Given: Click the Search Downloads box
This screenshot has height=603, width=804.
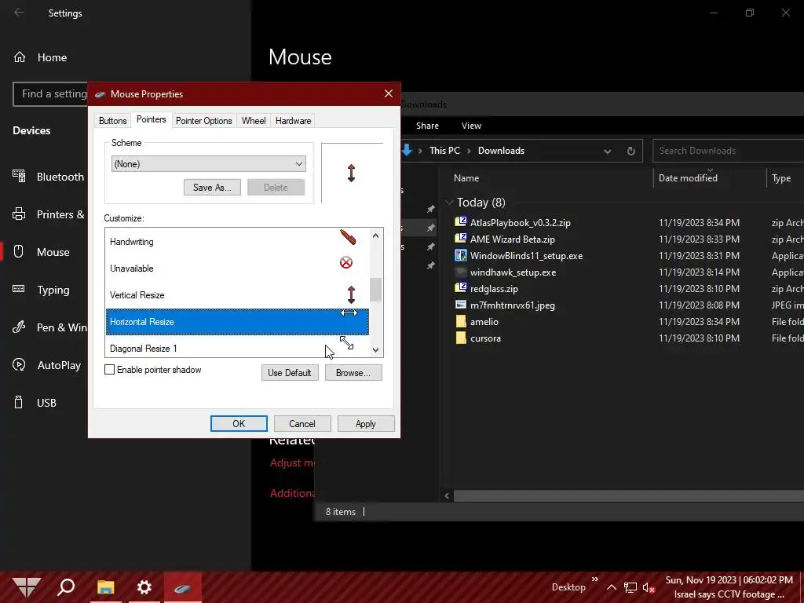Looking at the screenshot, I should (x=728, y=151).
